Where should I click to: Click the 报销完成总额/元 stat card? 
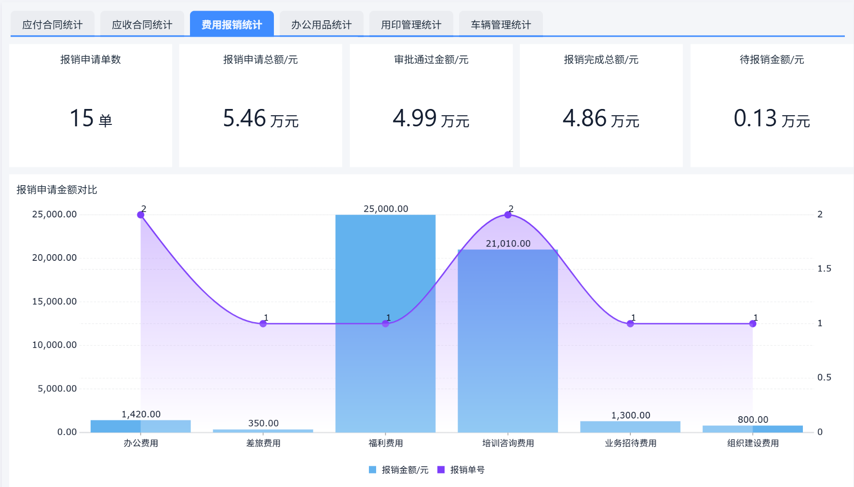coord(601,105)
